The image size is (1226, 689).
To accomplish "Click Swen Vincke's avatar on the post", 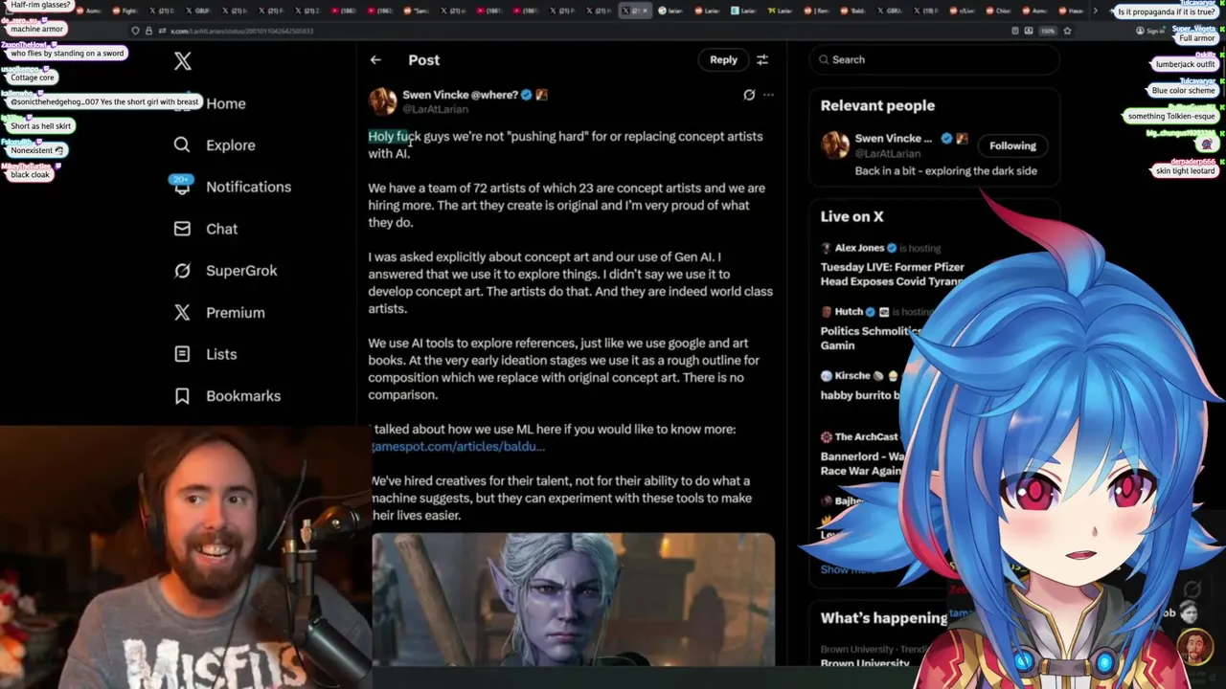I will coord(383,101).
